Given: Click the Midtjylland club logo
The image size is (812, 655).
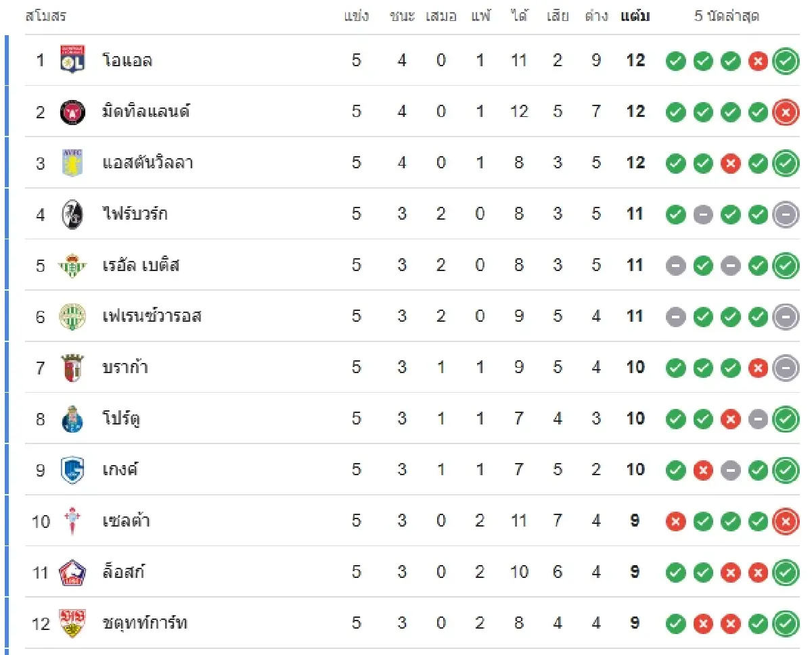Looking at the screenshot, I should pos(72,112).
